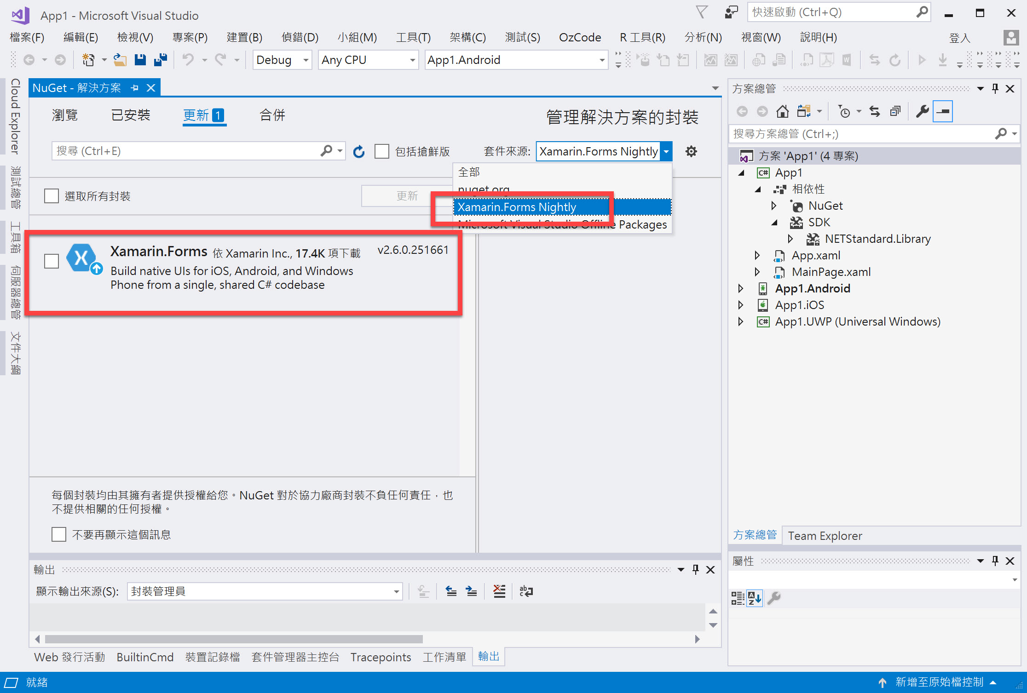The width and height of the screenshot is (1027, 693).
Task: Open the OzCode menu
Action: point(580,37)
